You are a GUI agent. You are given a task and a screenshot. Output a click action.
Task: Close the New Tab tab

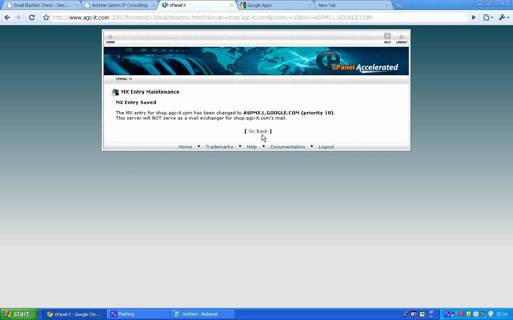[387, 5]
